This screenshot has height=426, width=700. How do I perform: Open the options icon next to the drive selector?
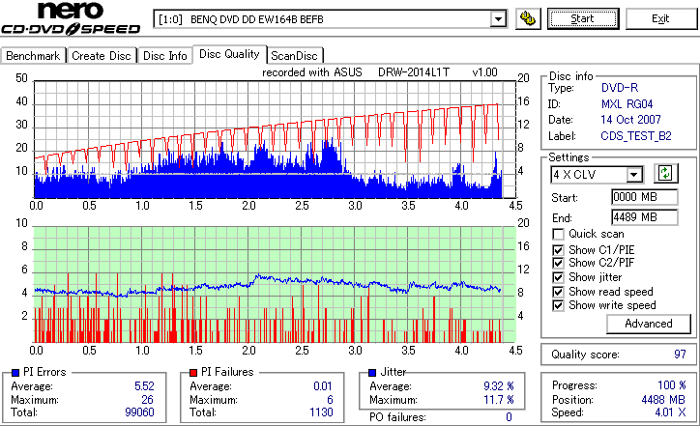(x=528, y=18)
